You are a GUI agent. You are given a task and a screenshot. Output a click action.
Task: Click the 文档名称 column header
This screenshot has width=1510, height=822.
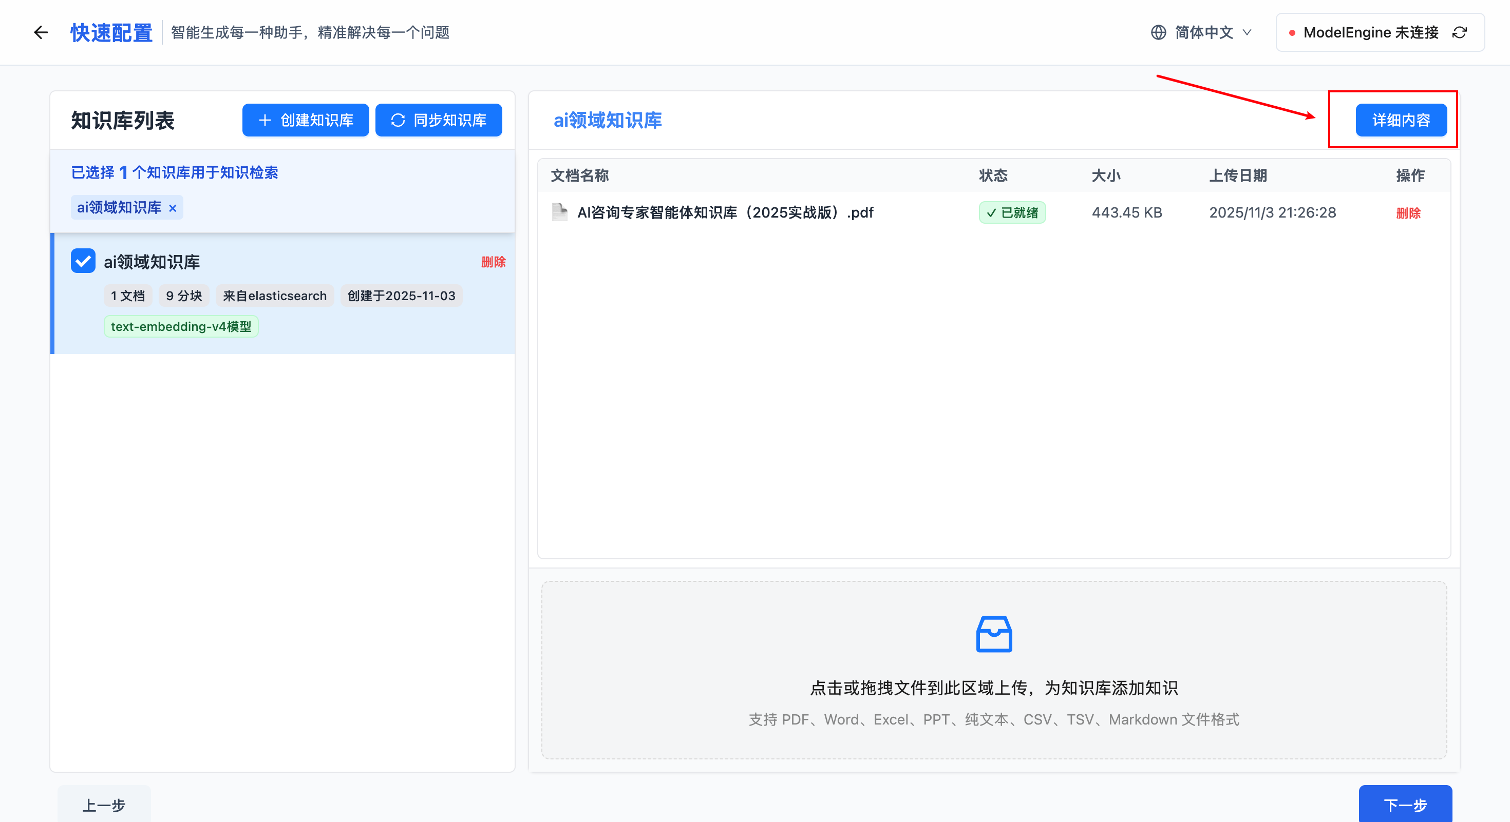point(579,175)
